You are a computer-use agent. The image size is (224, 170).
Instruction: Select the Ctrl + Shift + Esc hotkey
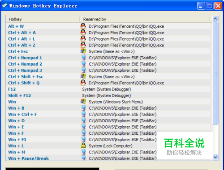click(x=26, y=77)
